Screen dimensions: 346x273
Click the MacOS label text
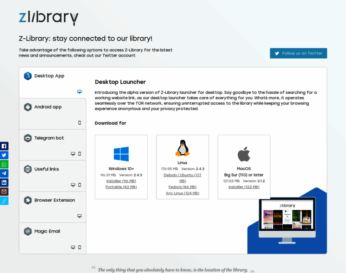click(x=244, y=168)
